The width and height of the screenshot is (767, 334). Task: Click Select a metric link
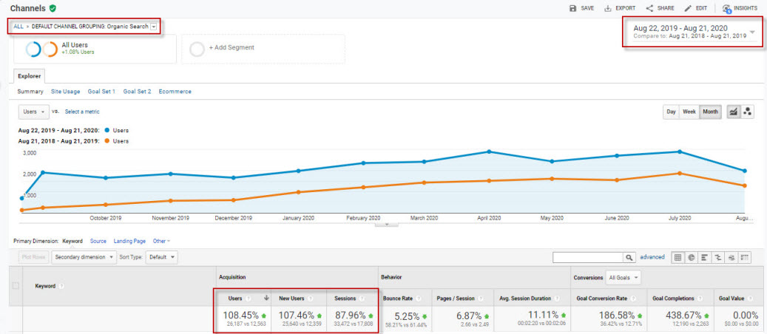82,112
